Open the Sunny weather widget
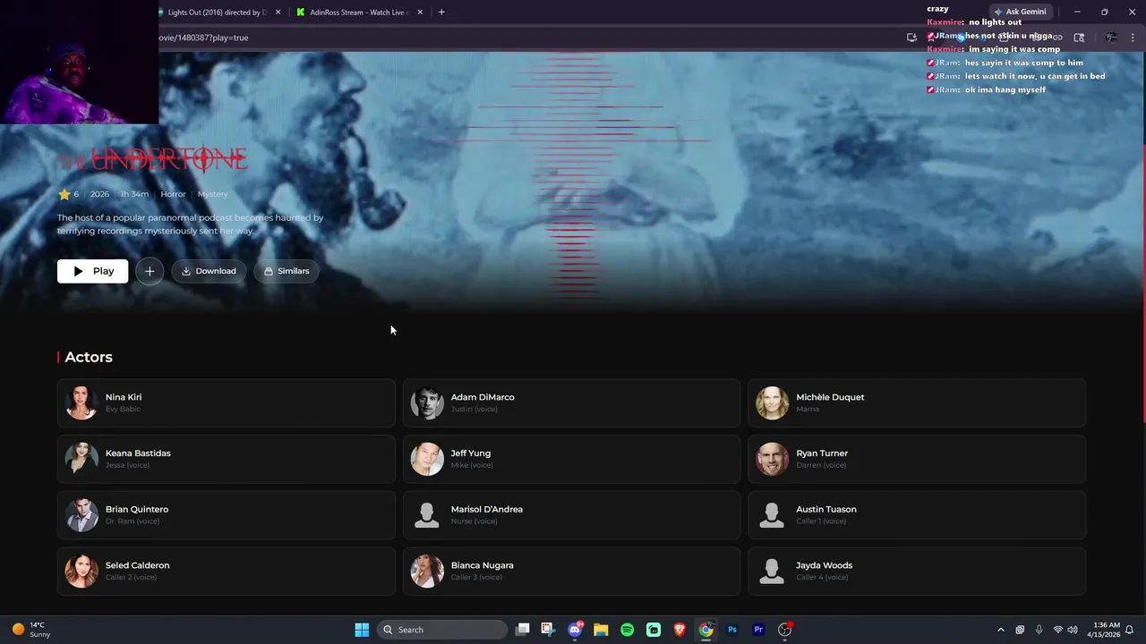 coord(32,630)
